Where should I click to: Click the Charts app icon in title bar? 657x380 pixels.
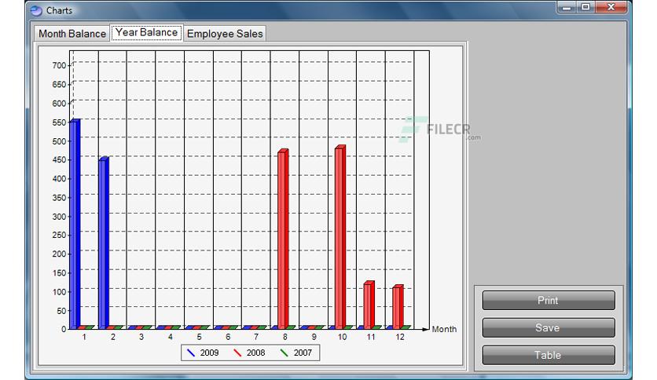click(36, 10)
